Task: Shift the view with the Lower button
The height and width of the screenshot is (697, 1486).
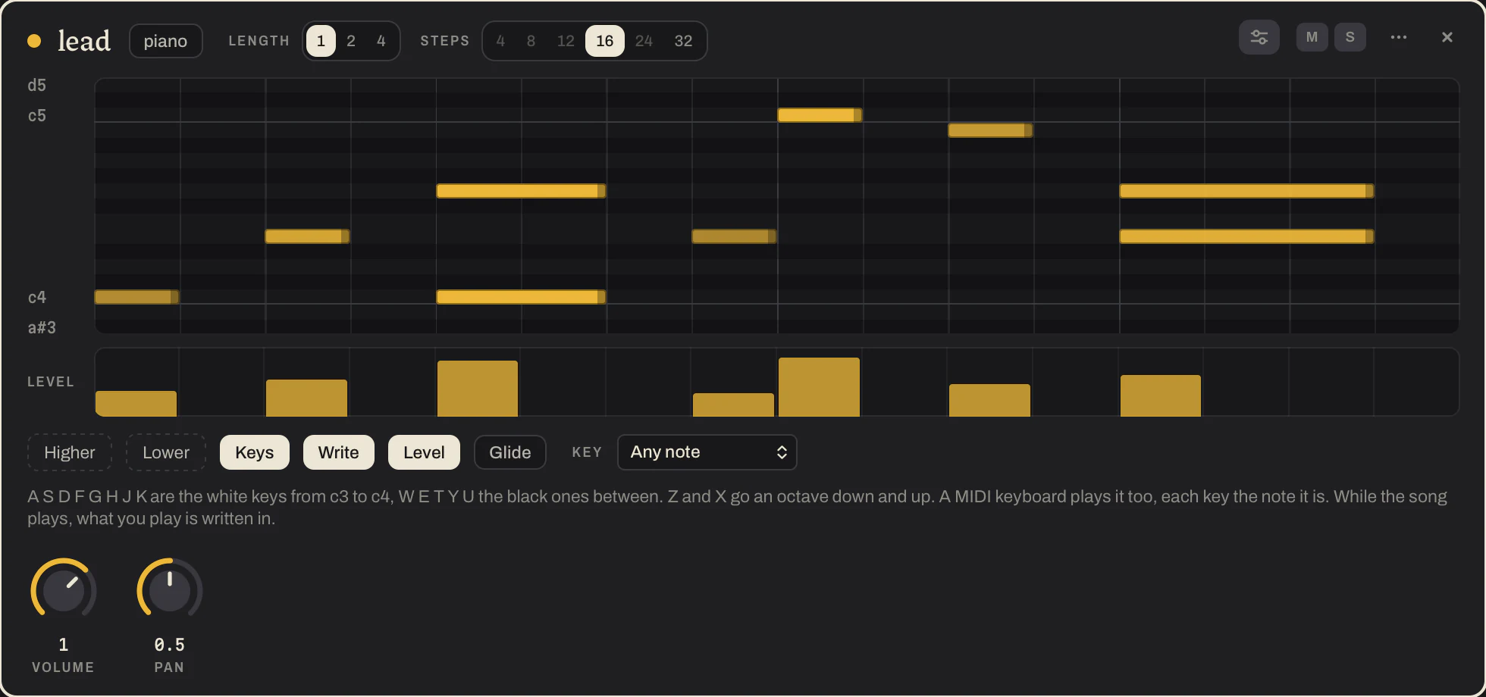Action: coord(166,452)
